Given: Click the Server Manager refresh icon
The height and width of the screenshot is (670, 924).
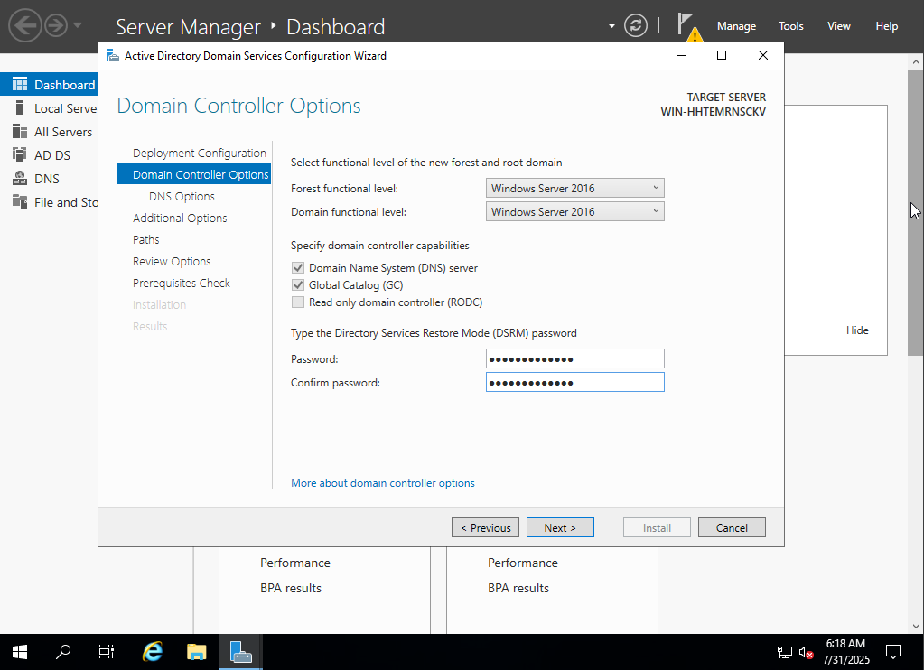Looking at the screenshot, I should click(x=637, y=25).
